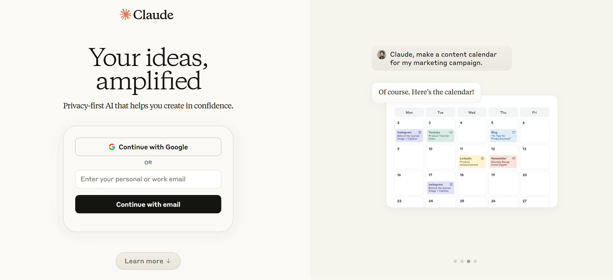Select the second carousel dot

coord(462,261)
